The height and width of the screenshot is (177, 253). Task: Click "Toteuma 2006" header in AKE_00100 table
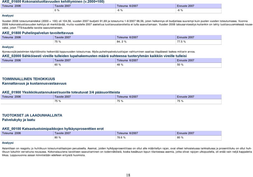11,133
